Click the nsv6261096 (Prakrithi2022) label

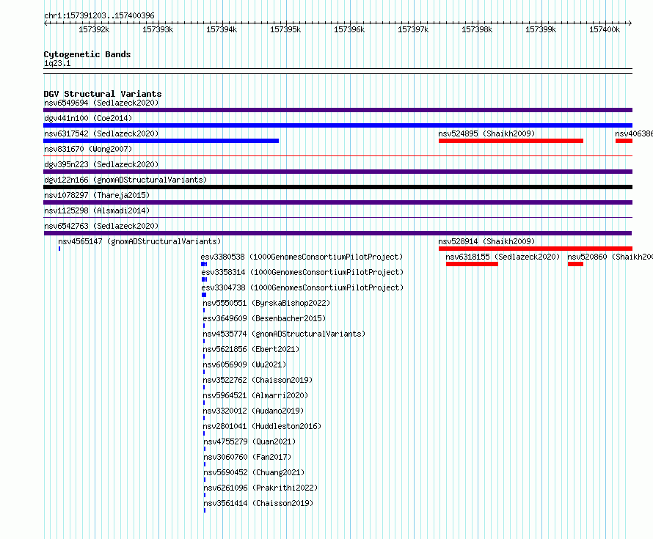[260, 488]
